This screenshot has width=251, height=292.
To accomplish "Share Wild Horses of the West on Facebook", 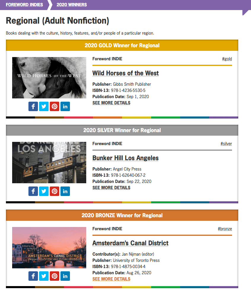I will coord(33,106).
